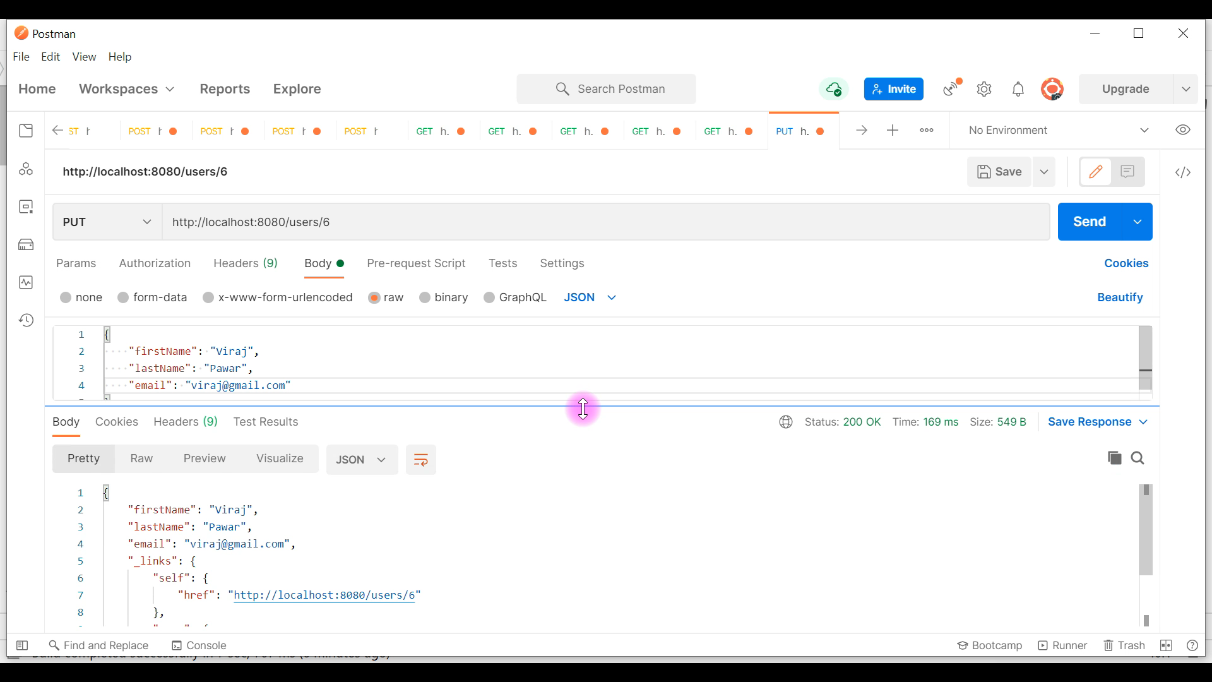Open the HTTP method dropdown
This screenshot has width=1212, height=682.
(105, 222)
